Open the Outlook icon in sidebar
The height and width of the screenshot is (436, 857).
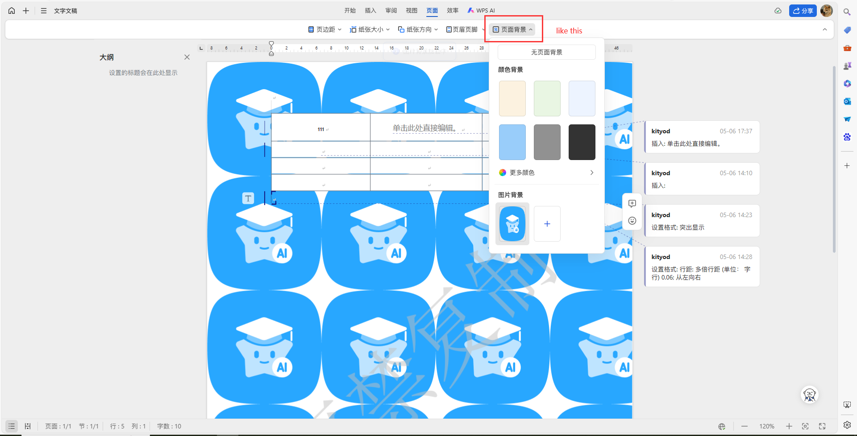[847, 101]
